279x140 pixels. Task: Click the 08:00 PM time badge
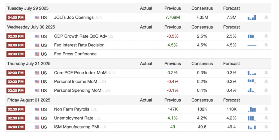coord(16,45)
